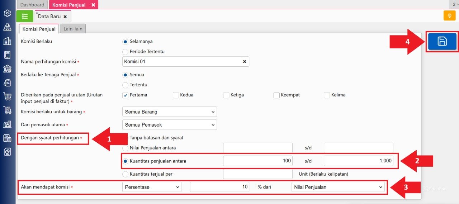Select the Kuantitas terjual per radio
459x204 pixels.
[125, 174]
